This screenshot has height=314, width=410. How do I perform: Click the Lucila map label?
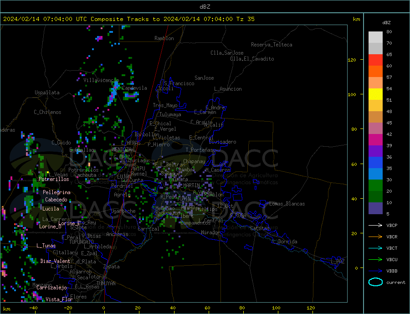click(x=51, y=209)
